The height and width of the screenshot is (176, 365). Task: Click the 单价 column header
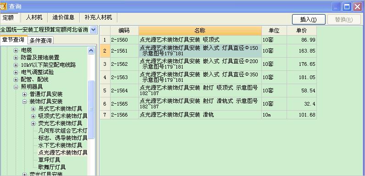coord(301,31)
